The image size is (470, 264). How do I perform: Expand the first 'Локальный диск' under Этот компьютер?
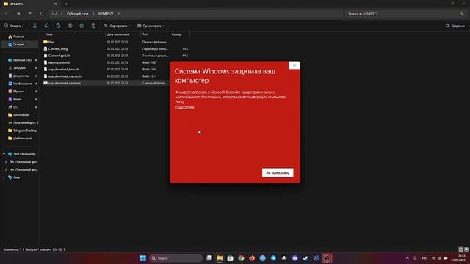click(x=6, y=161)
